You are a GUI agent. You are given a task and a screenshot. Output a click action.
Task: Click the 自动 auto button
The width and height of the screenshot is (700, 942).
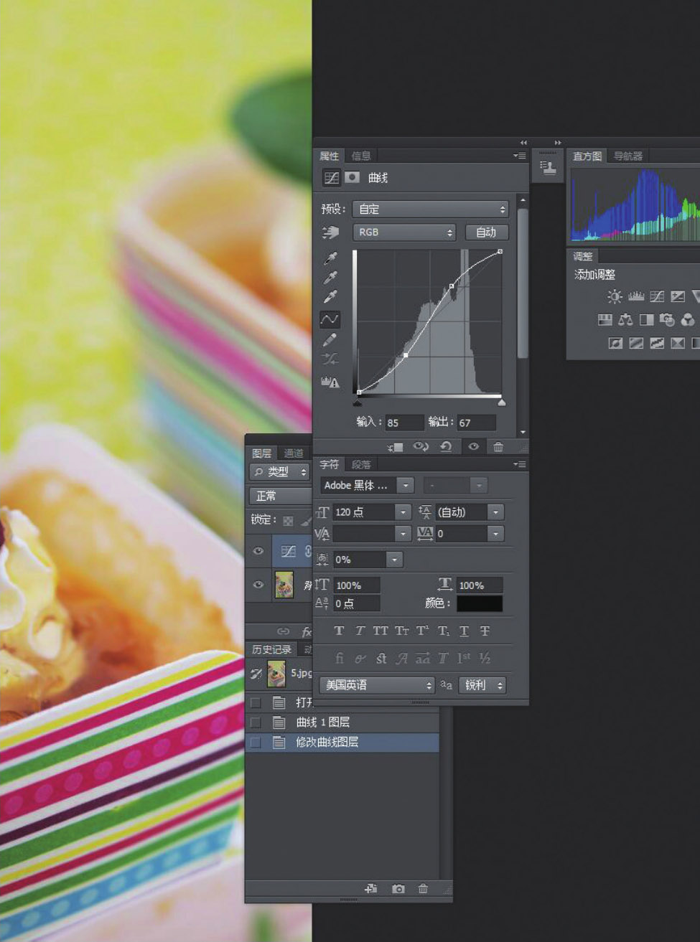pos(486,232)
